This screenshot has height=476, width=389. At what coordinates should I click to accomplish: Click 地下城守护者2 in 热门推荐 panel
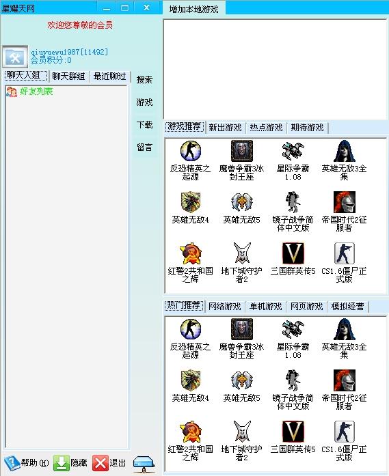[x=241, y=441]
